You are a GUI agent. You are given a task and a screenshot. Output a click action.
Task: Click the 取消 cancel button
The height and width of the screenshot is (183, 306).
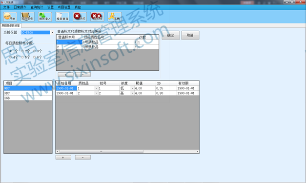(190, 35)
